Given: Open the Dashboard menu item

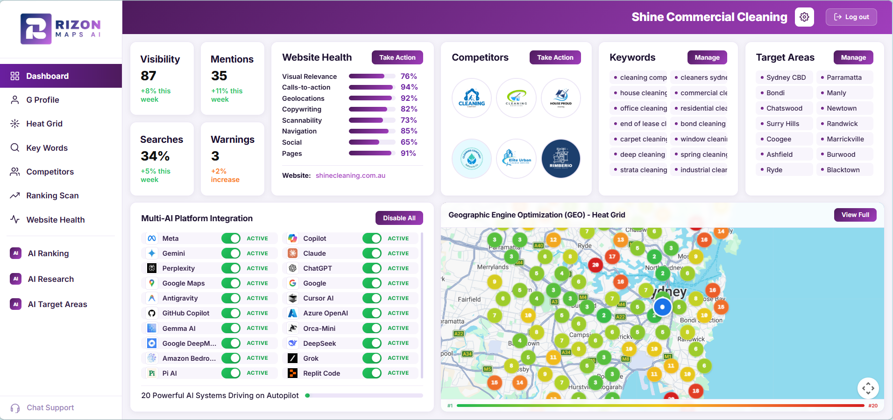Looking at the screenshot, I should coord(61,76).
